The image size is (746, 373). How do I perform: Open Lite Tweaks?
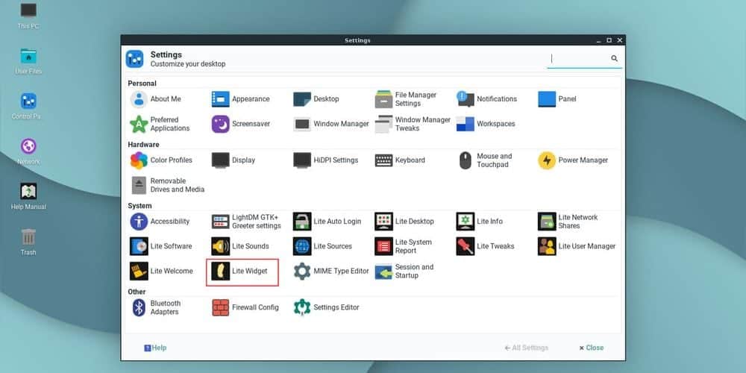click(486, 246)
